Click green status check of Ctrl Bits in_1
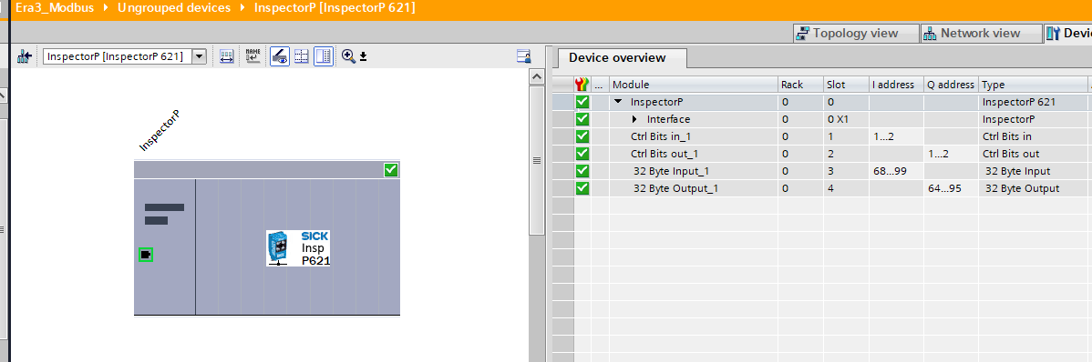 coord(582,136)
